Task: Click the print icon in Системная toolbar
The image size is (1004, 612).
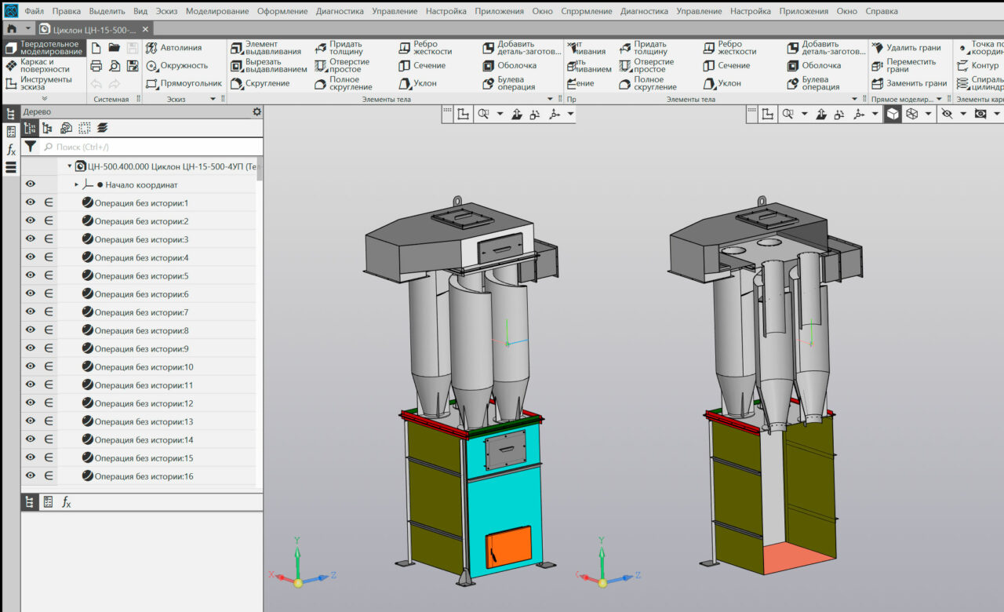Action: pyautogui.click(x=96, y=66)
